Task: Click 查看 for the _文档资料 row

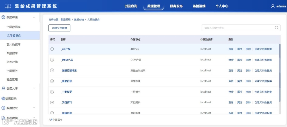Action: pos(231,103)
